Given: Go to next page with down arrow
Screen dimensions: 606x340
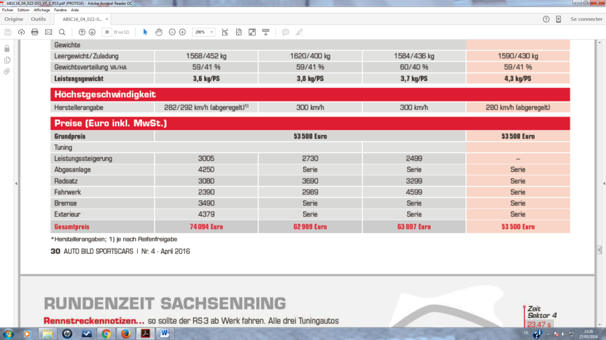Looking at the screenshot, I should coord(91,32).
